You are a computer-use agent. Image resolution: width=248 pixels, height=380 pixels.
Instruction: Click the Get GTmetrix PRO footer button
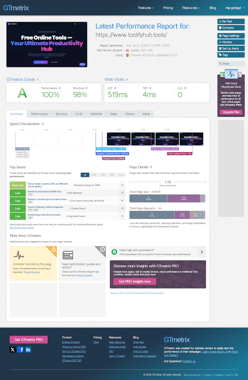point(29,340)
